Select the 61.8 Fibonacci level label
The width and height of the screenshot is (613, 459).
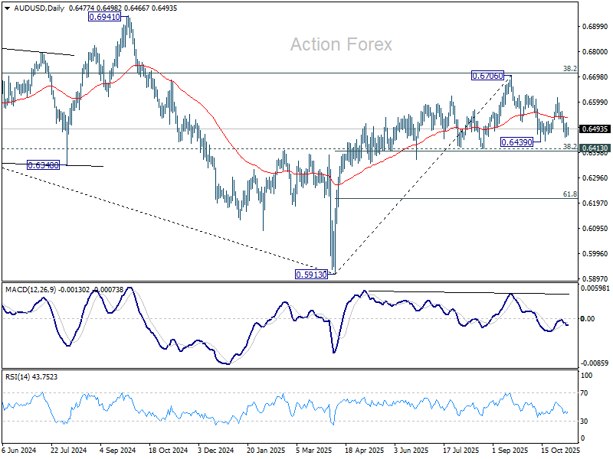(x=569, y=194)
